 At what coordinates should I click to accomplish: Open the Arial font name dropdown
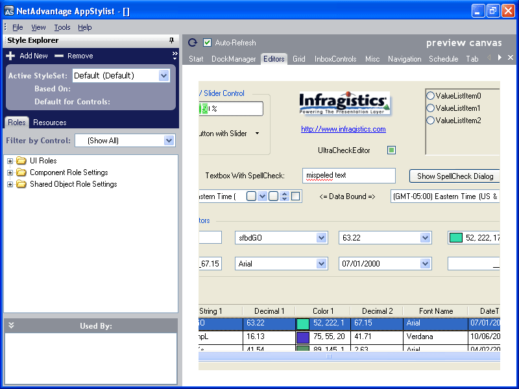320,263
